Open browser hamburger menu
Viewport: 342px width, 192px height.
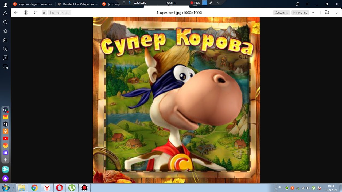click(x=307, y=4)
